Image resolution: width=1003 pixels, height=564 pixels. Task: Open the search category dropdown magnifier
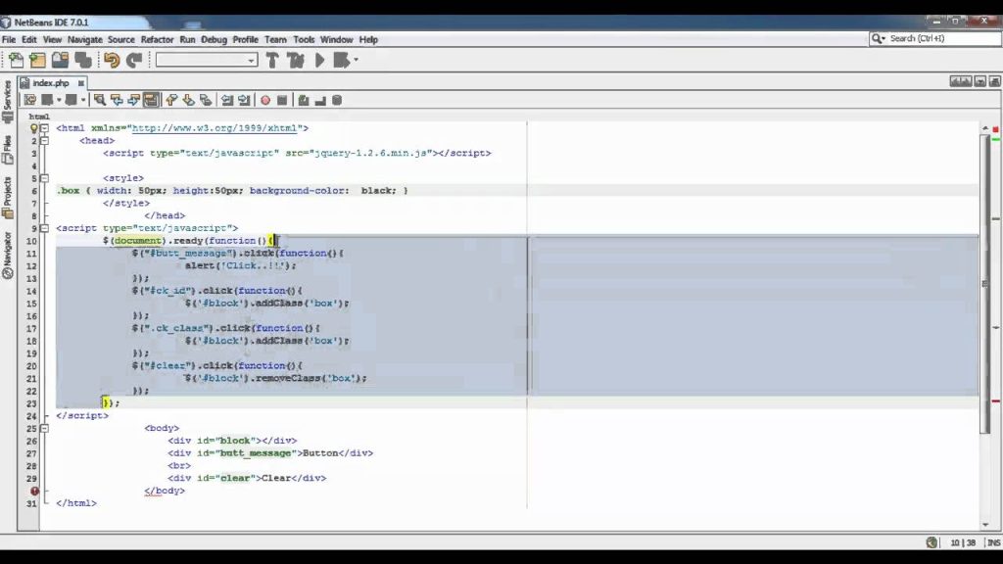click(x=879, y=38)
